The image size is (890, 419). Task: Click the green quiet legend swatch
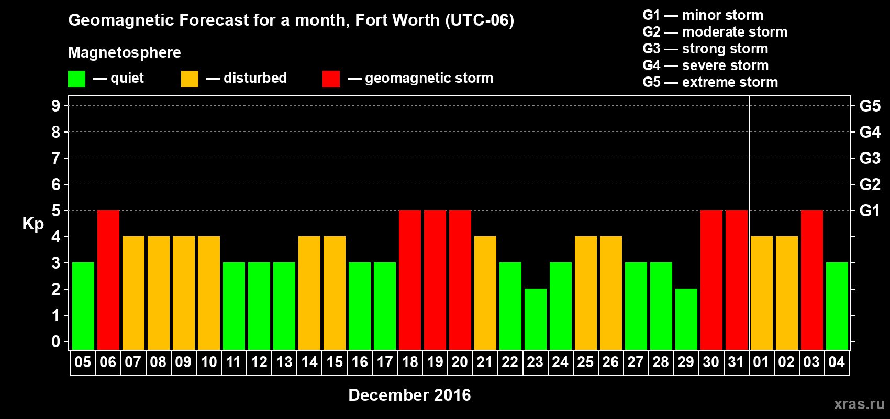[76, 79]
